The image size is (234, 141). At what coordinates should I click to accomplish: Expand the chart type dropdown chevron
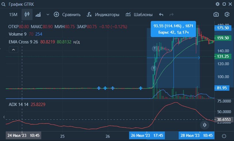tap(48, 15)
